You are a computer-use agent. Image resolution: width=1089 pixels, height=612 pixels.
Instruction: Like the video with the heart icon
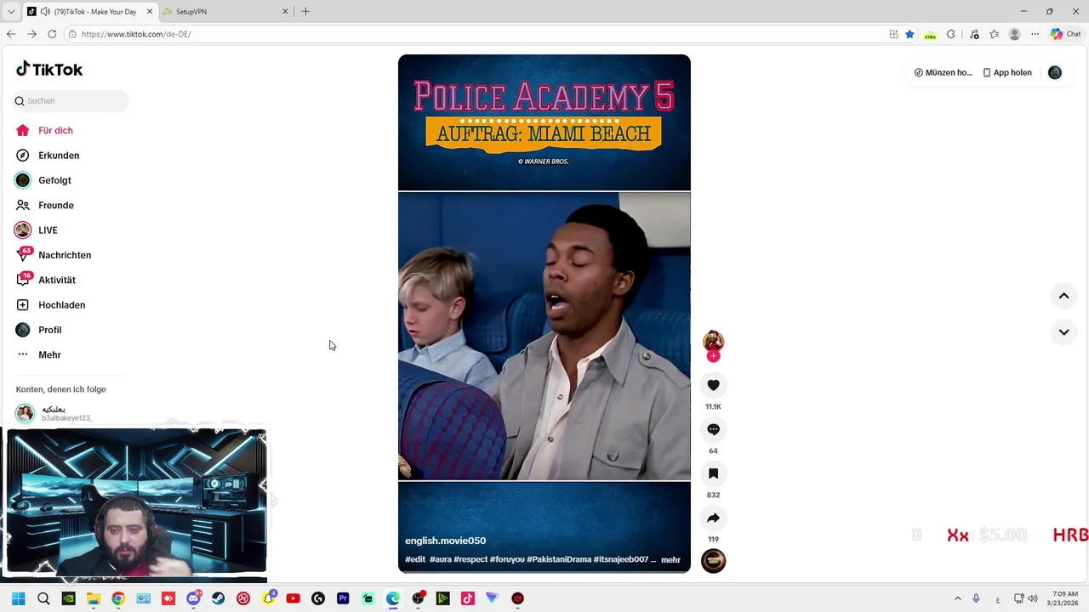pyautogui.click(x=713, y=385)
